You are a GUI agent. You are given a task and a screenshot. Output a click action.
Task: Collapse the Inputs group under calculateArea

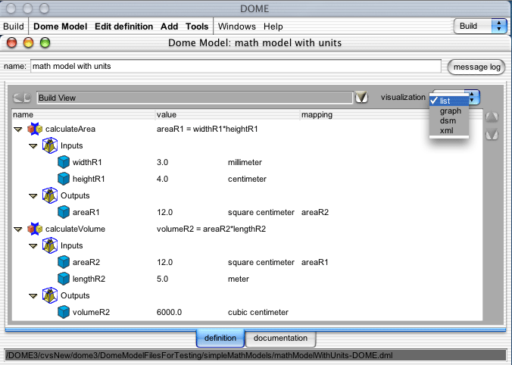(x=33, y=146)
